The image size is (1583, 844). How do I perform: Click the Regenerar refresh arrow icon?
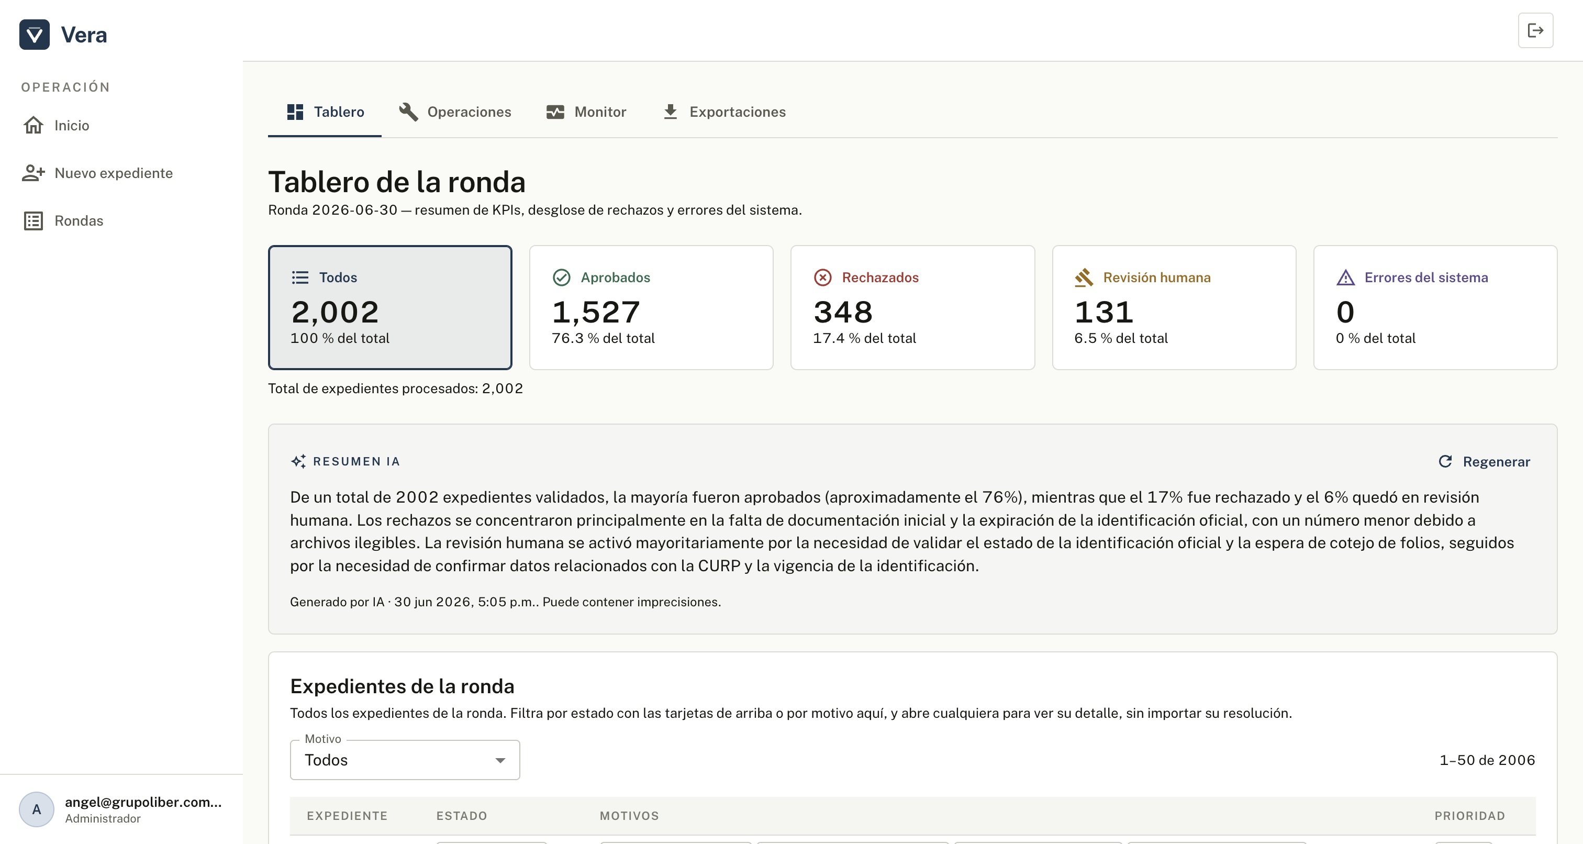[1445, 461]
